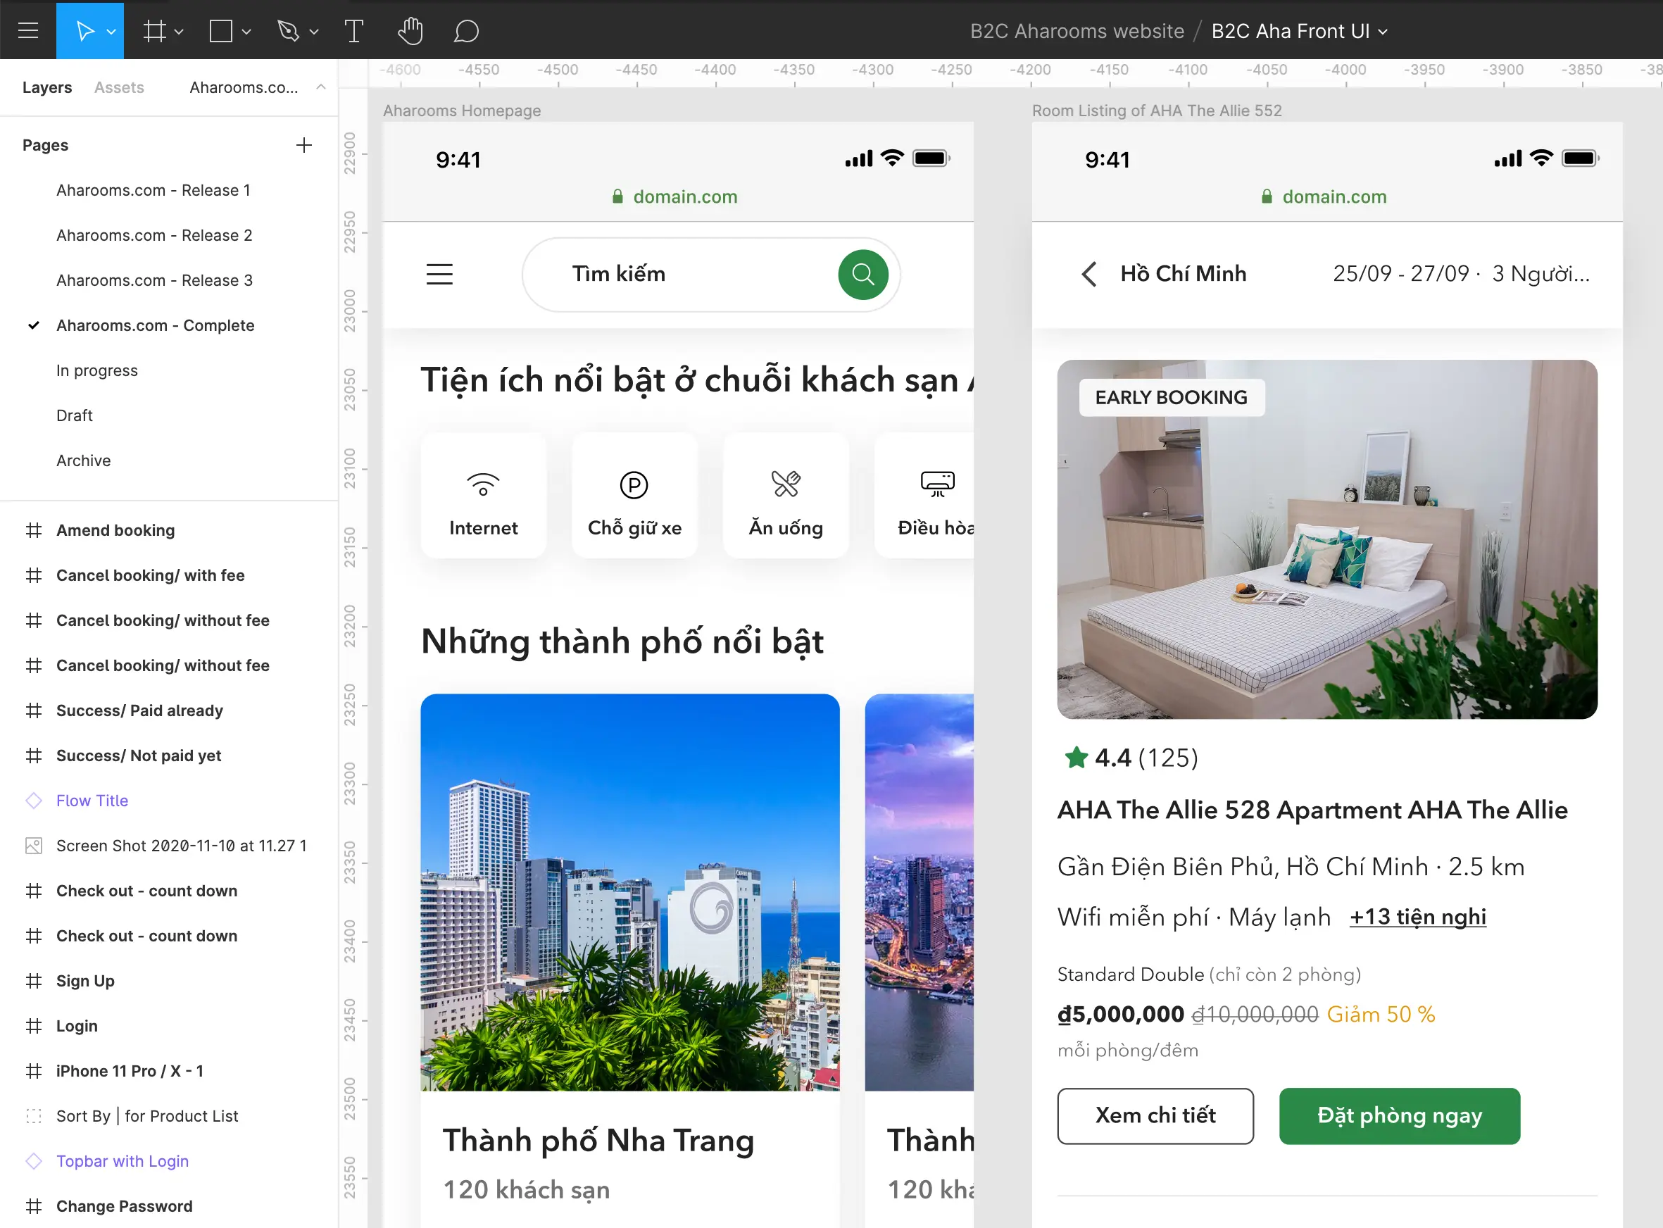1663x1228 pixels.
Task: Add a new page with plus icon
Action: point(304,145)
